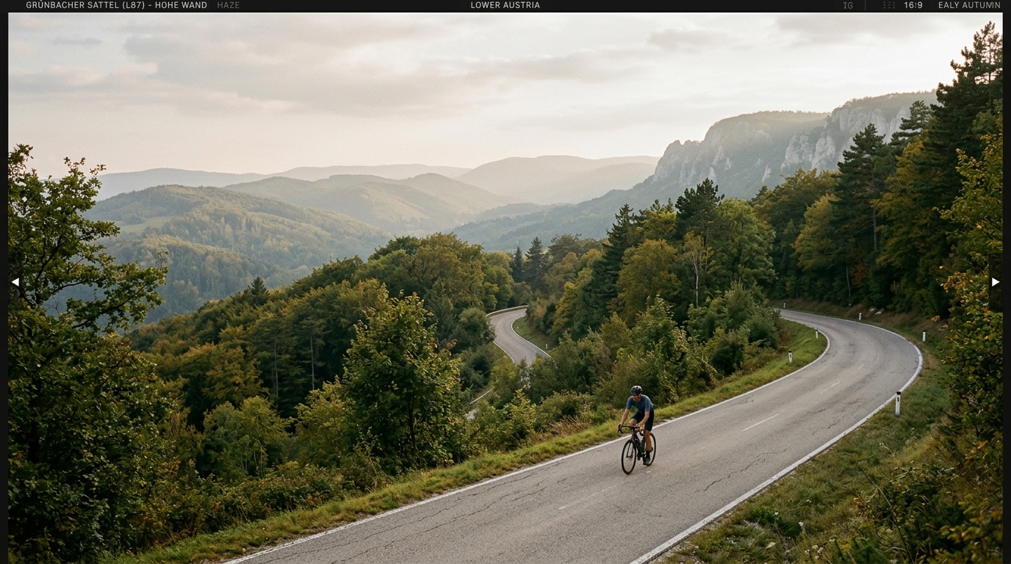1011x564 pixels.
Task: Select the 16:9 aspect ratio option
Action: tap(913, 5)
